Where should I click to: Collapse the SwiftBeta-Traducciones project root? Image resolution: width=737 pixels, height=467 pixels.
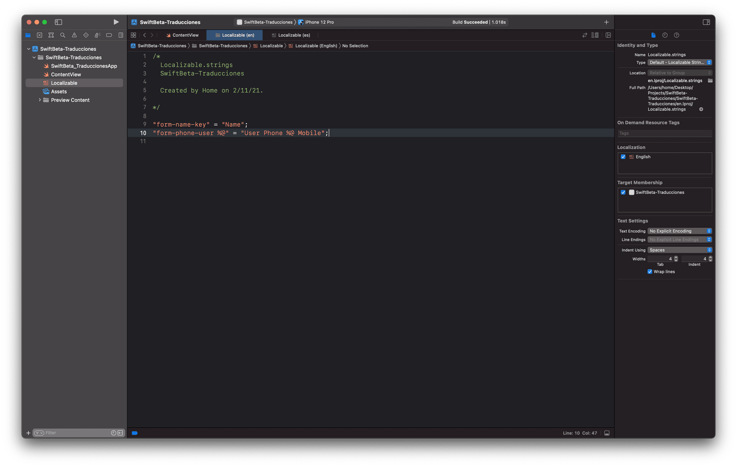[x=29, y=49]
